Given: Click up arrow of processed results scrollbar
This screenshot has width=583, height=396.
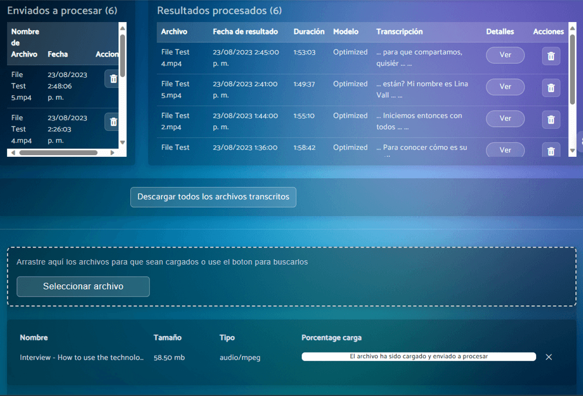Looking at the screenshot, I should (x=573, y=28).
